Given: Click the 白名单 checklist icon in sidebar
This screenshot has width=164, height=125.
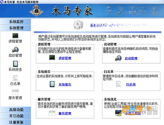Looking at the screenshot, I should [15, 78].
